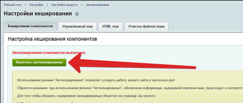This screenshot has height=103, width=243.
Task: Select Автокеширование breadcrumb item
Action: (x=98, y=5)
